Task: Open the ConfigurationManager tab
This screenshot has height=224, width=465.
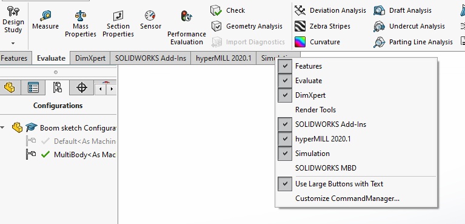Action: 57,87
